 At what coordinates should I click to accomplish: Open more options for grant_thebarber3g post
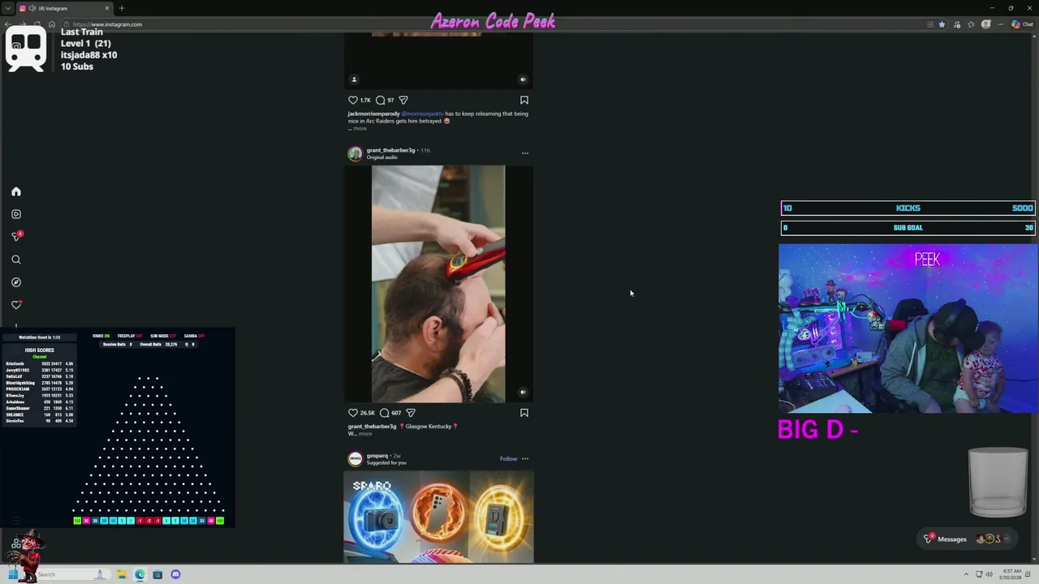pyautogui.click(x=525, y=153)
